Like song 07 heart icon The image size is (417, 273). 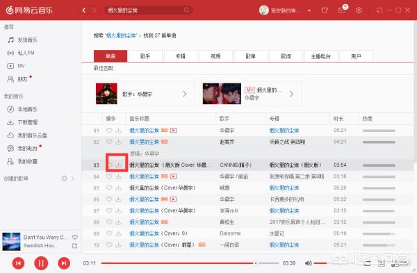point(109,210)
